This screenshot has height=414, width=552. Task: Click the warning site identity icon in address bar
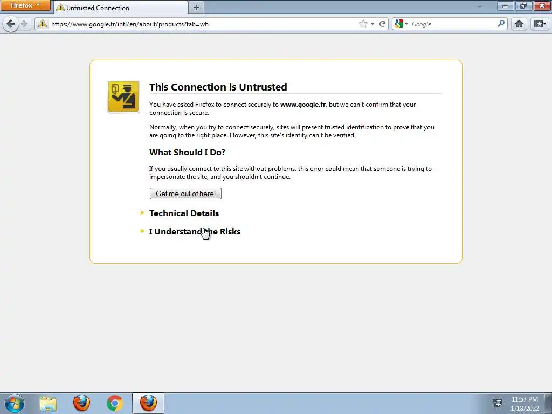click(x=43, y=24)
